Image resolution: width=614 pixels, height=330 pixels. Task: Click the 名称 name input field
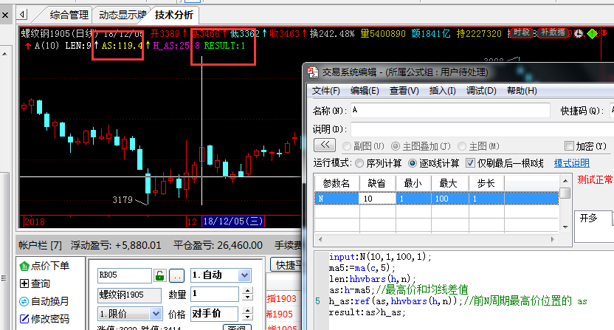tap(450, 110)
